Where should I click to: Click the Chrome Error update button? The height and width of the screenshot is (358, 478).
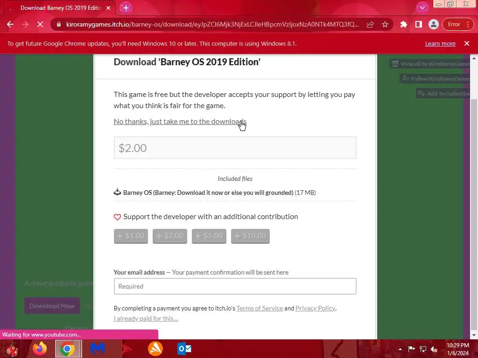click(x=457, y=24)
